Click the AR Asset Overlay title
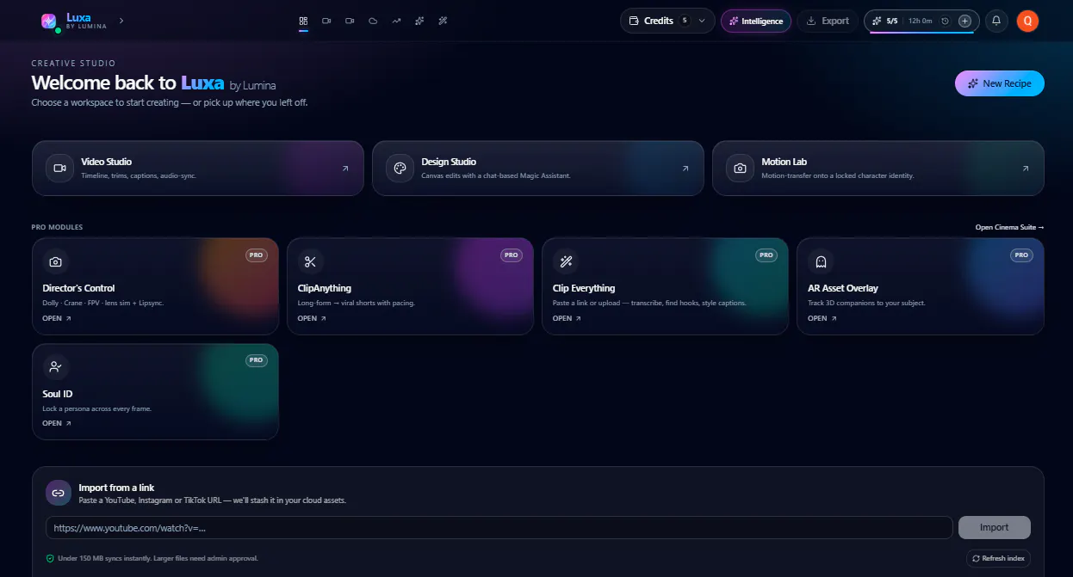1073x577 pixels. tap(843, 288)
